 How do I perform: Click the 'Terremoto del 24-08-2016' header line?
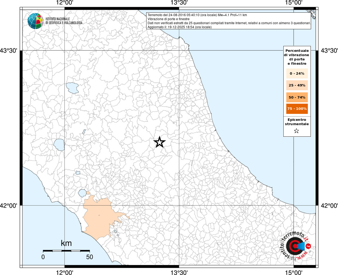(197, 15)
